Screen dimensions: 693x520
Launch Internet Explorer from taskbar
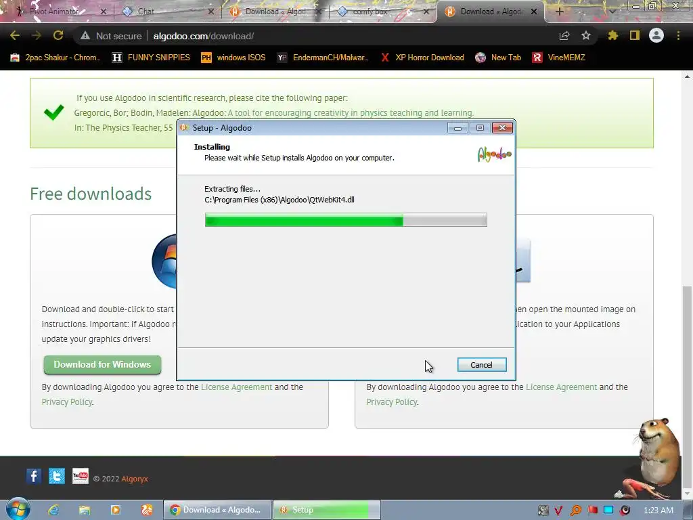[x=54, y=510]
